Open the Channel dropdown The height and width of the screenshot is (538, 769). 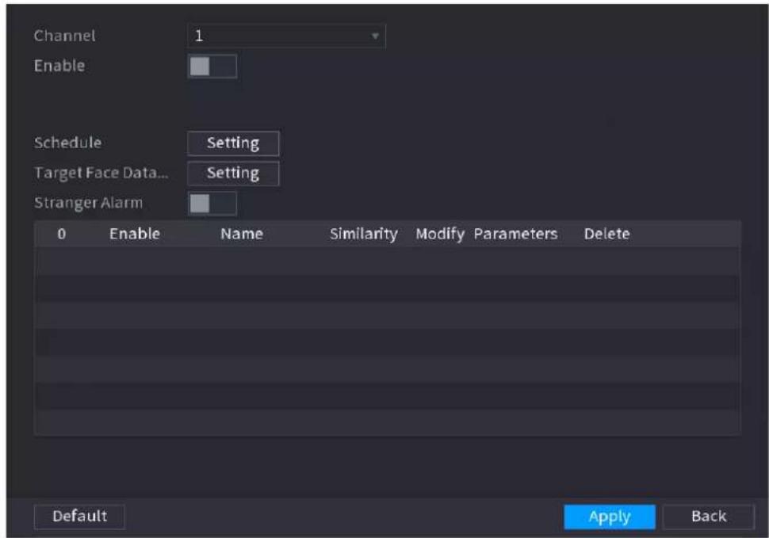coord(286,36)
